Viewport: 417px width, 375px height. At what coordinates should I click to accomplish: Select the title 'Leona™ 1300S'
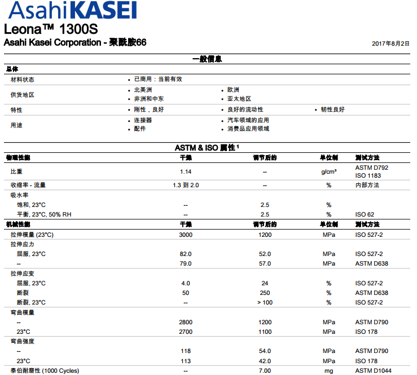pyautogui.click(x=51, y=29)
